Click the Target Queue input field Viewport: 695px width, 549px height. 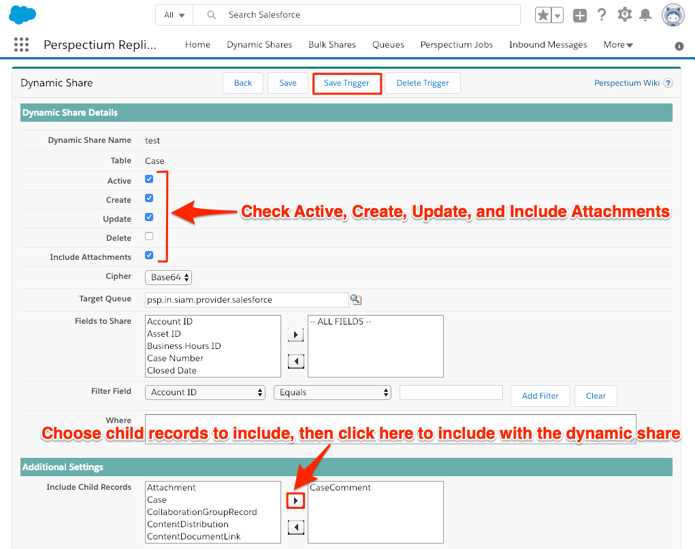coord(247,300)
